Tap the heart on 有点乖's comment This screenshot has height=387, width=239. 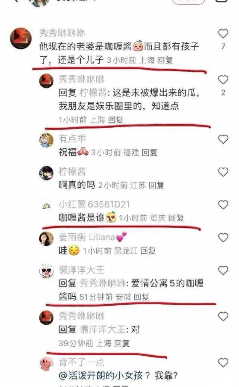tap(223, 139)
